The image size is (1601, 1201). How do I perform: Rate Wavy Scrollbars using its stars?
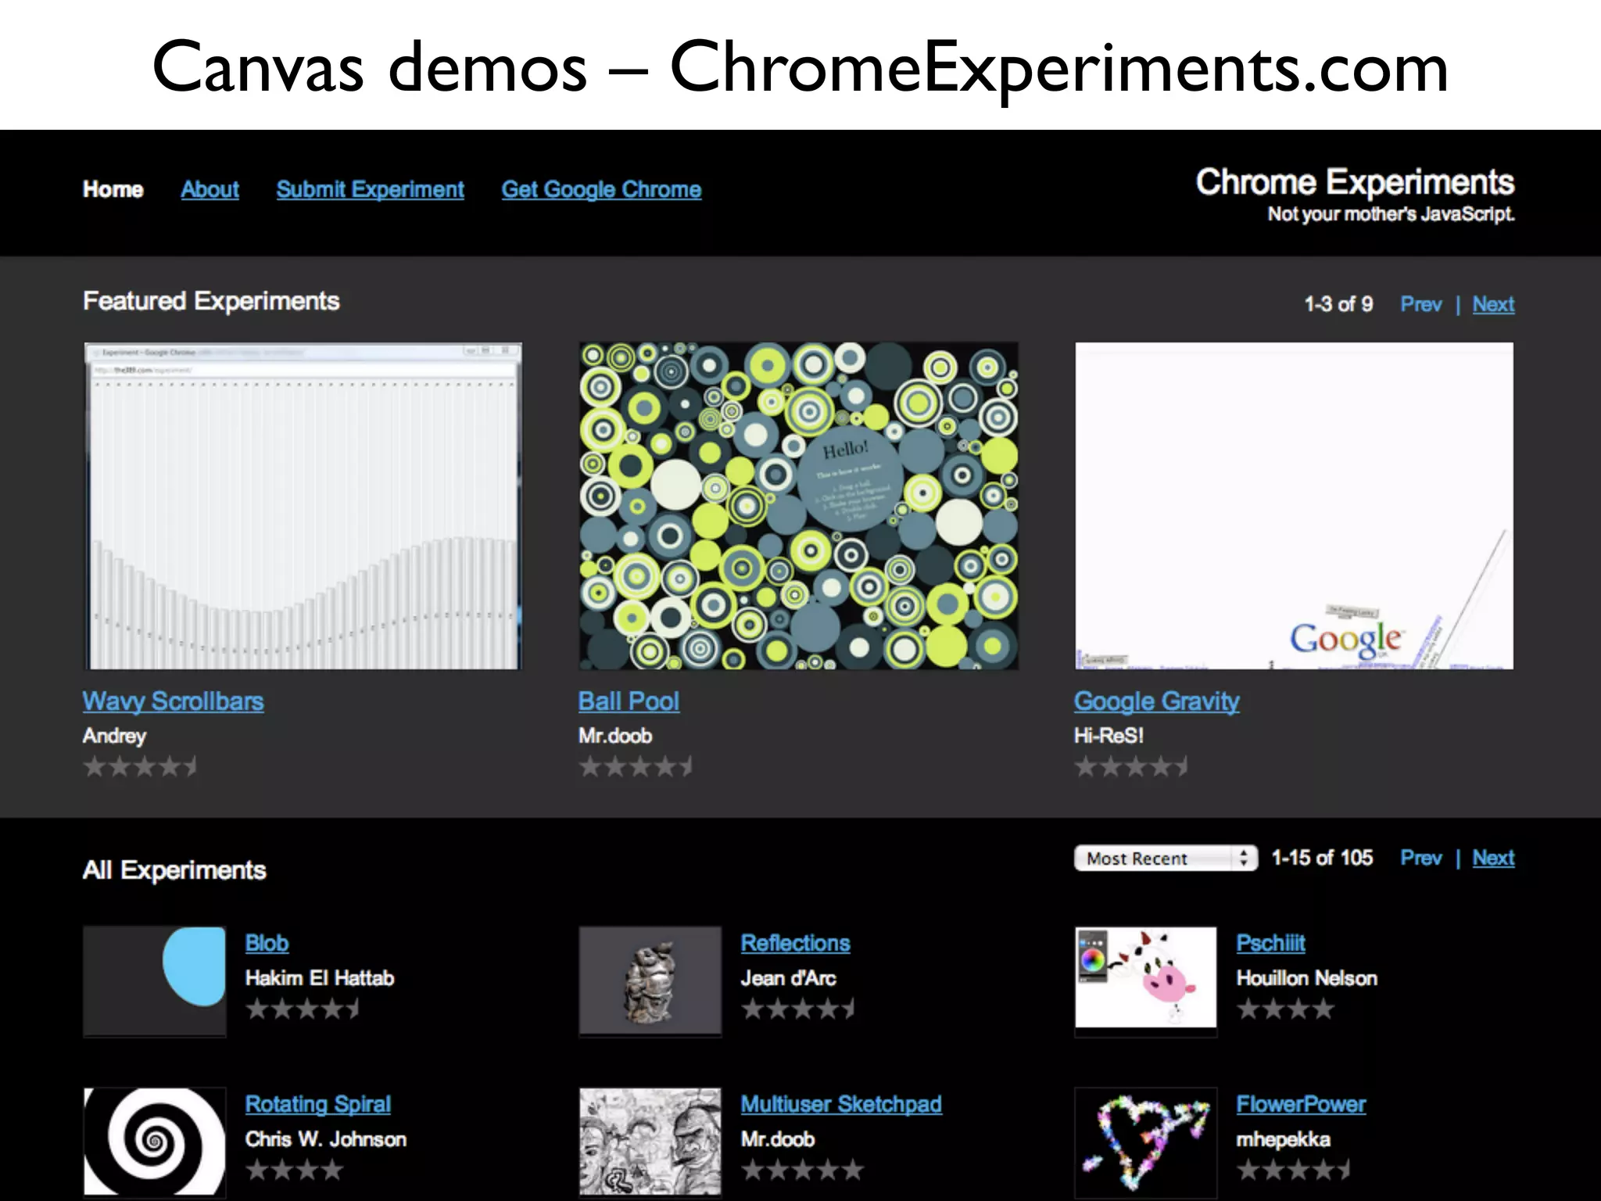coord(140,767)
